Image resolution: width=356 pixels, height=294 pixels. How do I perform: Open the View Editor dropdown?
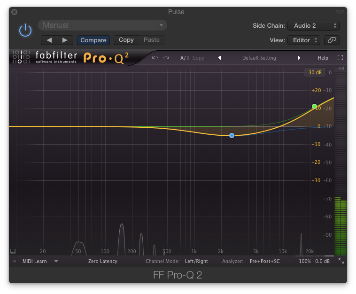(x=304, y=40)
